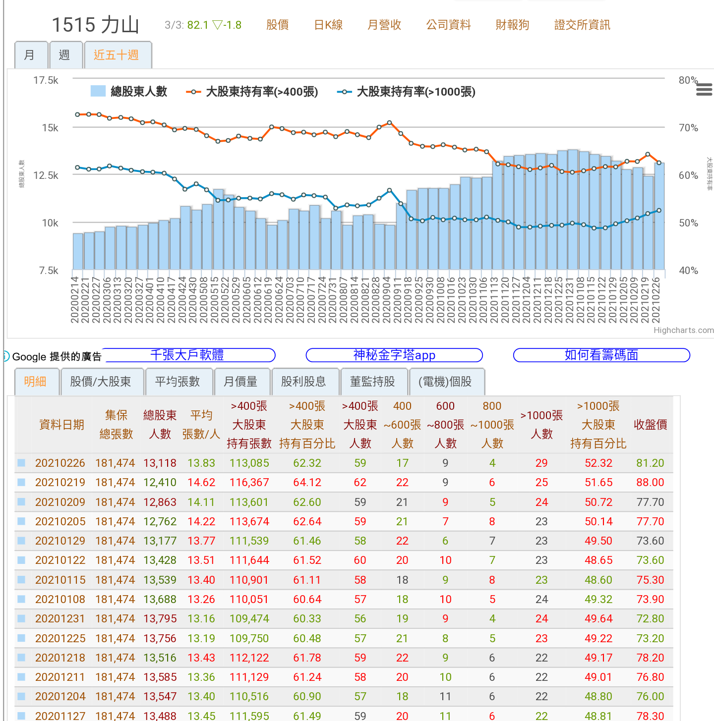
Task: Toggle the 總股東人數 legend series
Action: 129,92
